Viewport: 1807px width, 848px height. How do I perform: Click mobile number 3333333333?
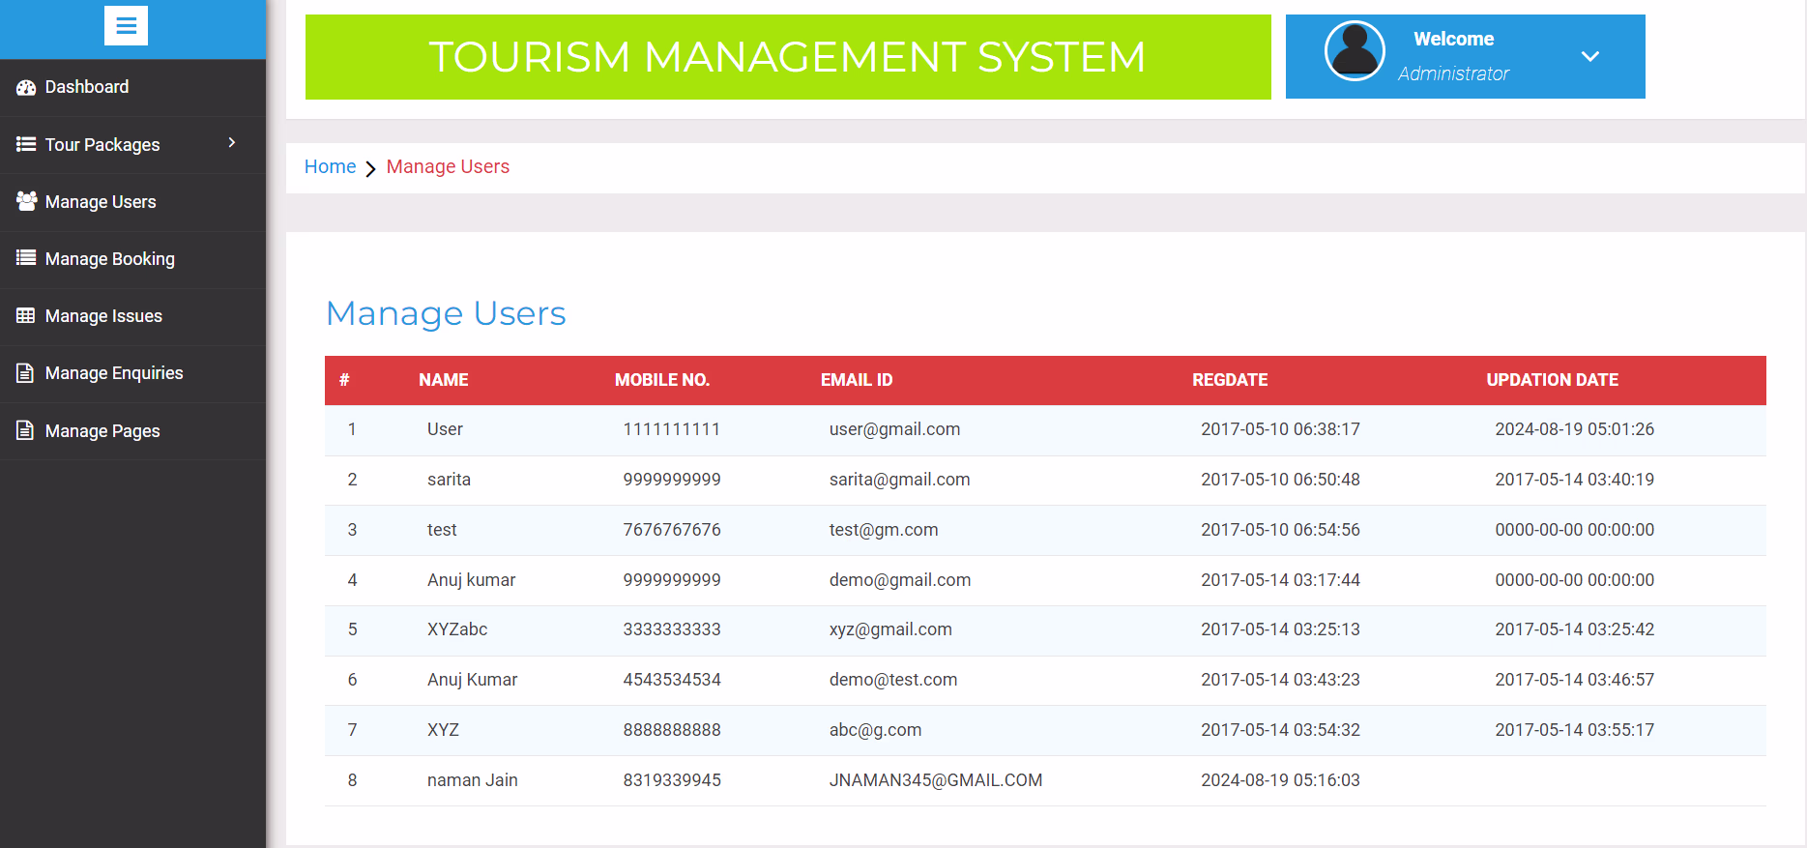[671, 629]
